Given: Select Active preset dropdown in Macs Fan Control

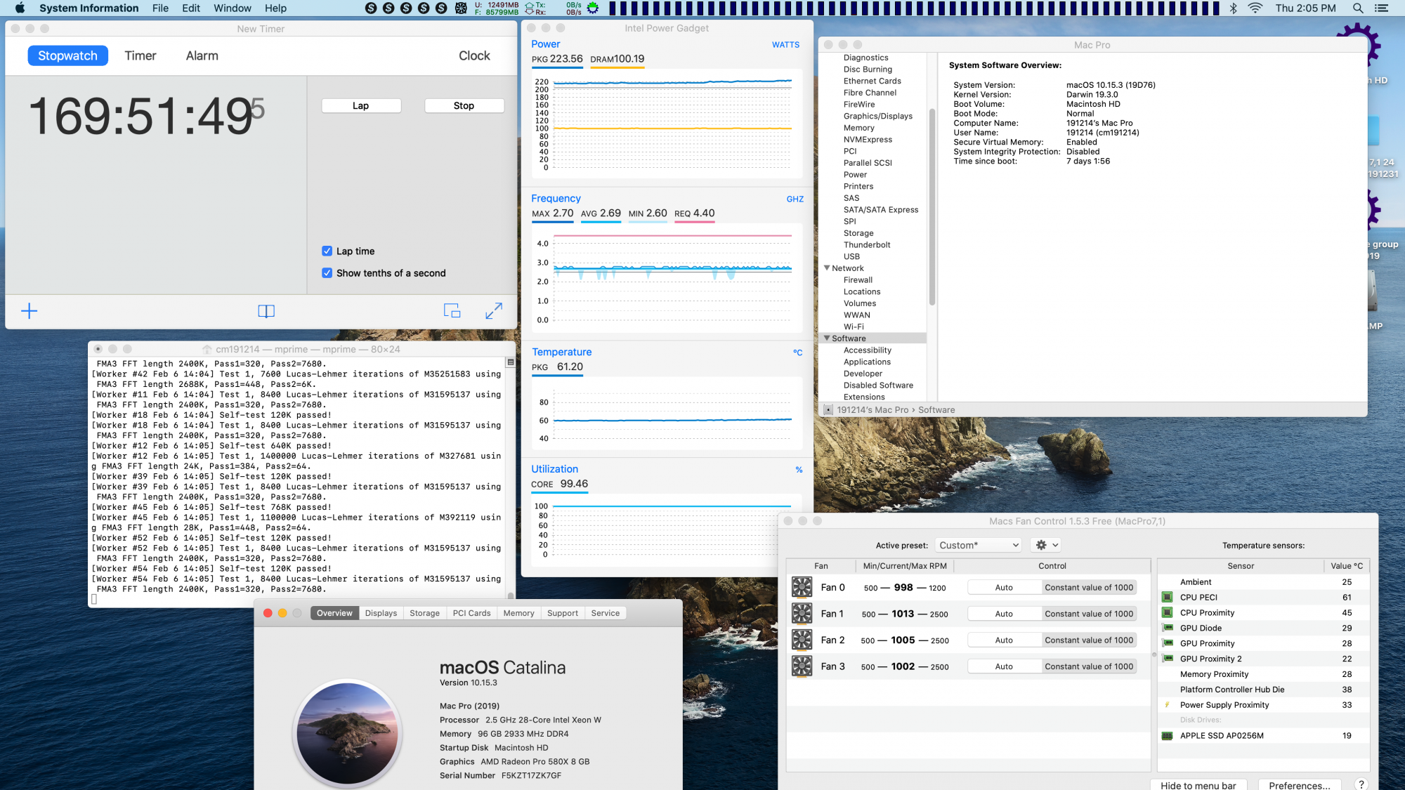Looking at the screenshot, I should [x=976, y=544].
